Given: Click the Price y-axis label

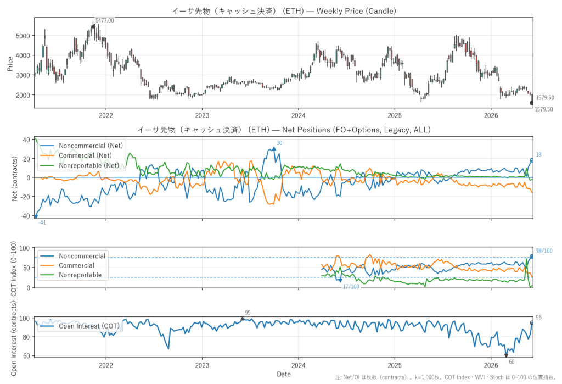Looking at the screenshot, I should [x=10, y=64].
